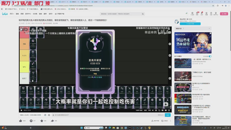Viewport: 231px width, 130px height.
Task: Open 大会员 icon in header
Action: [x=192, y=14]
